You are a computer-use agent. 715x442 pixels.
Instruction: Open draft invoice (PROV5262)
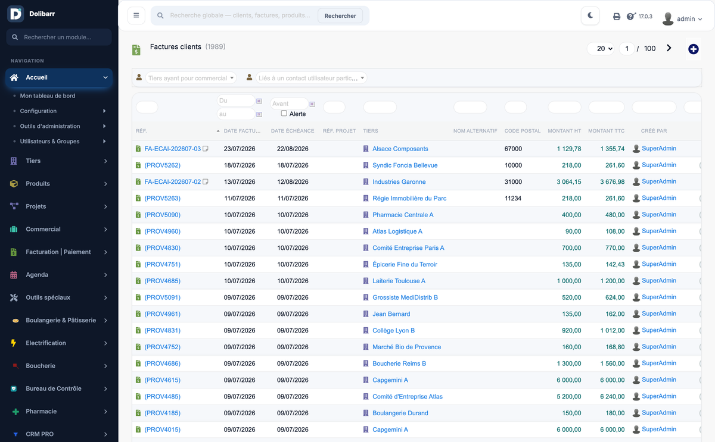pyautogui.click(x=163, y=165)
